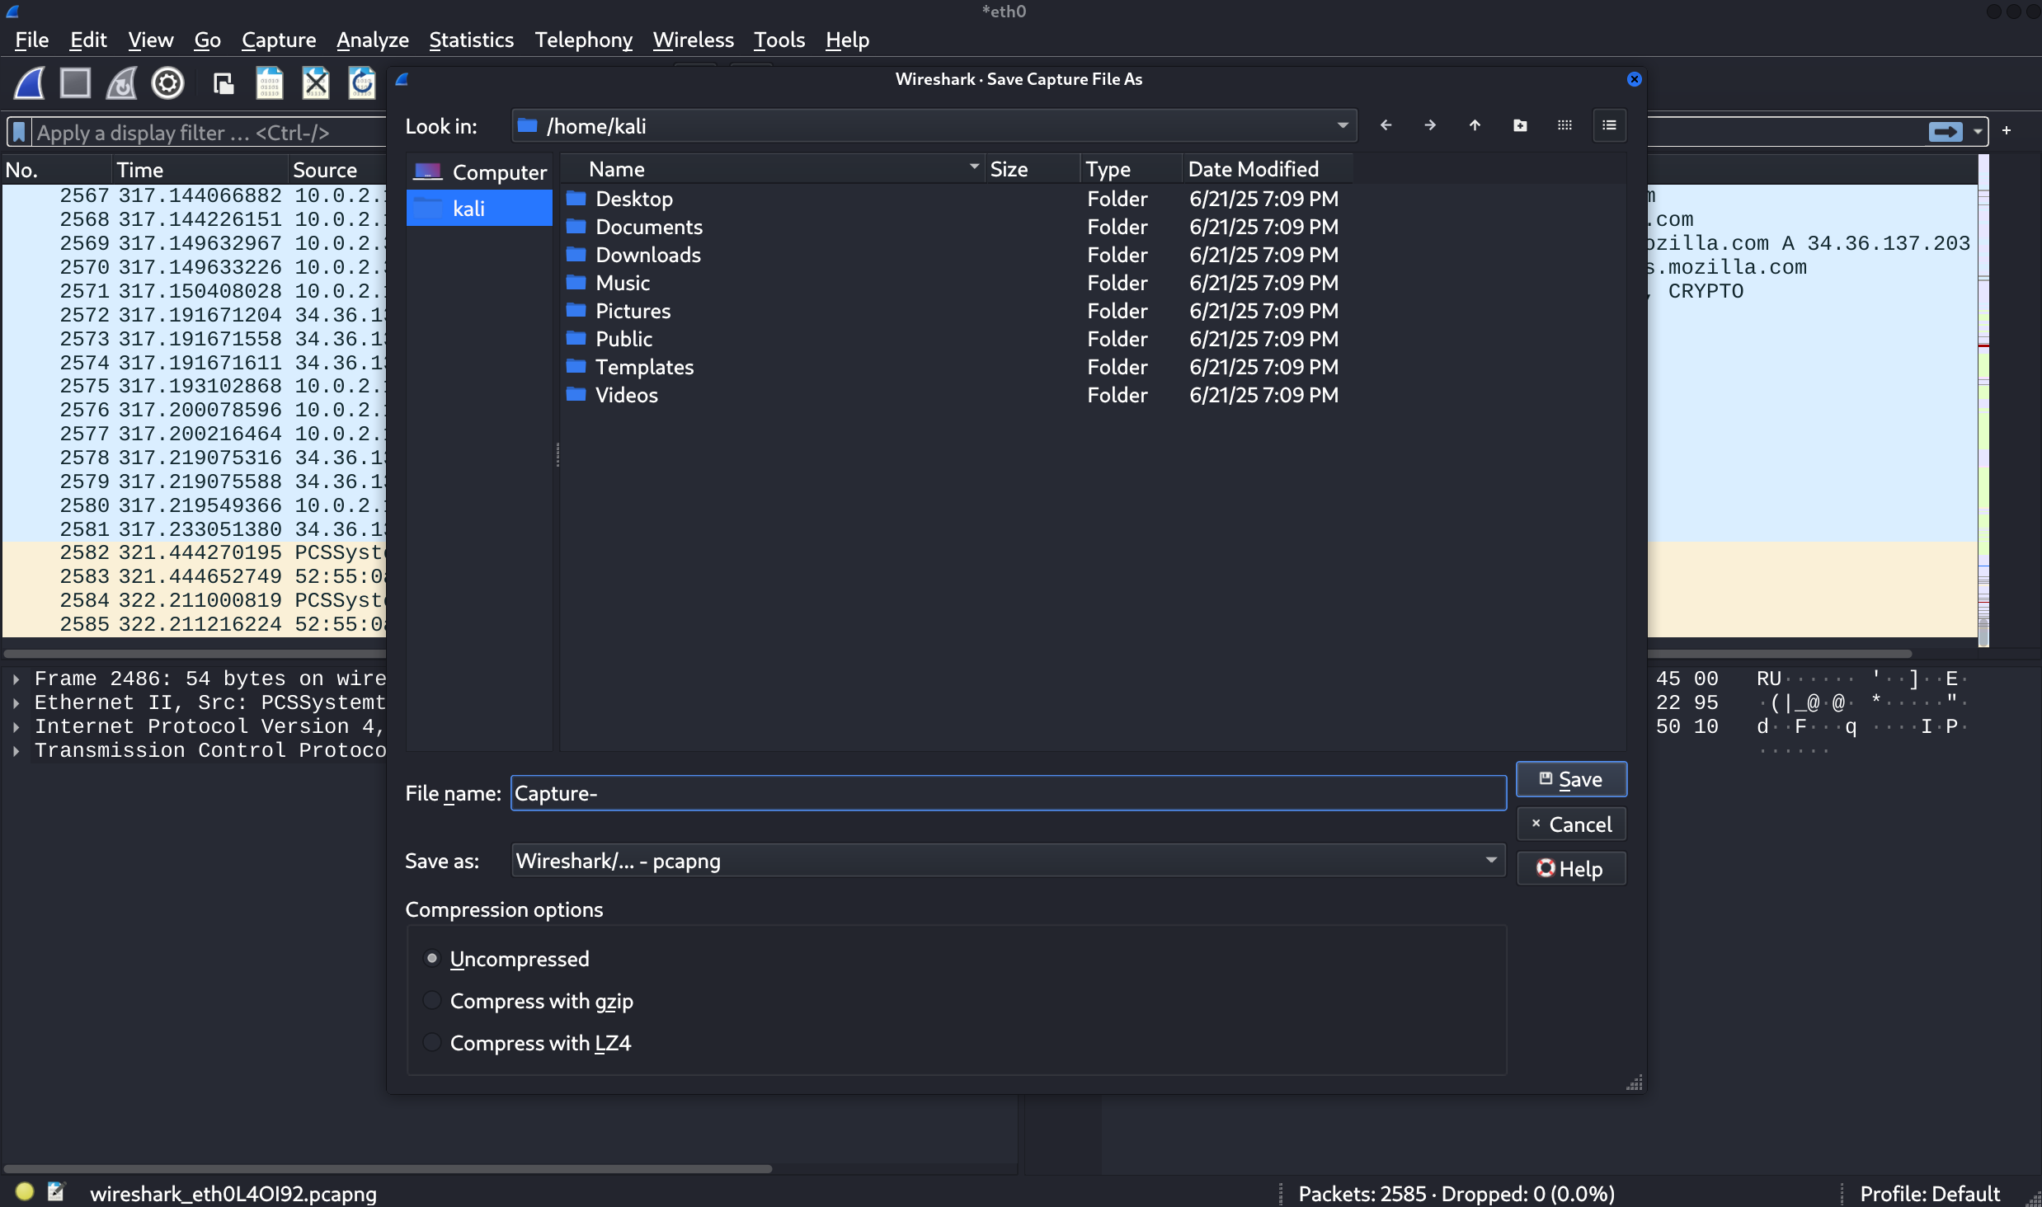Sort files by Date Modified header

[1267, 169]
